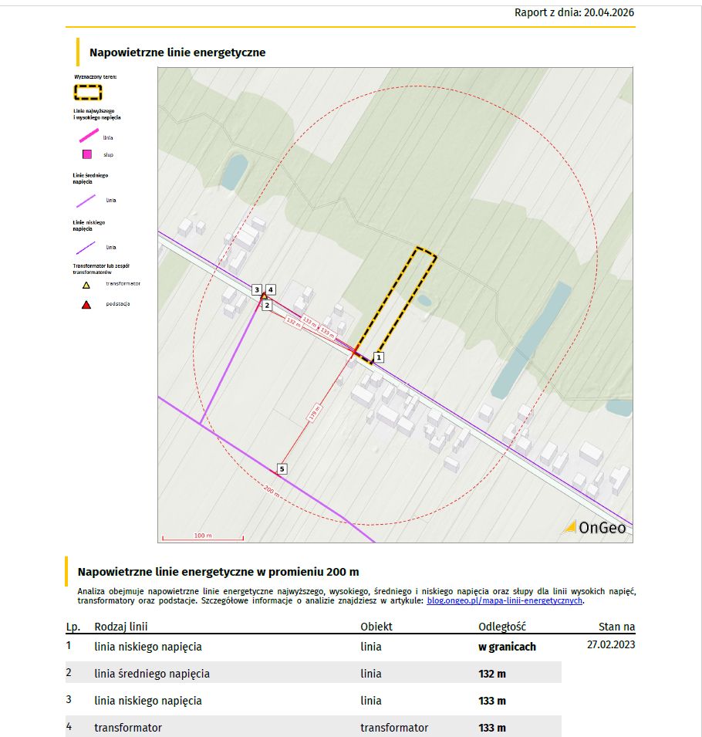Image resolution: width=702 pixels, height=737 pixels.
Task: Click the 'Lp.' column header
Action: tap(73, 627)
